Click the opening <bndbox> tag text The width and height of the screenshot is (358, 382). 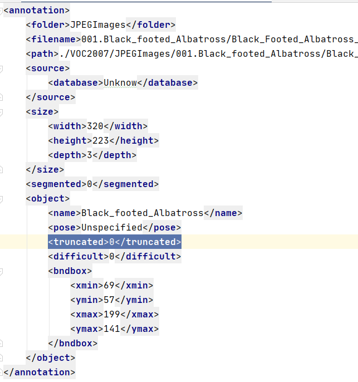click(70, 271)
